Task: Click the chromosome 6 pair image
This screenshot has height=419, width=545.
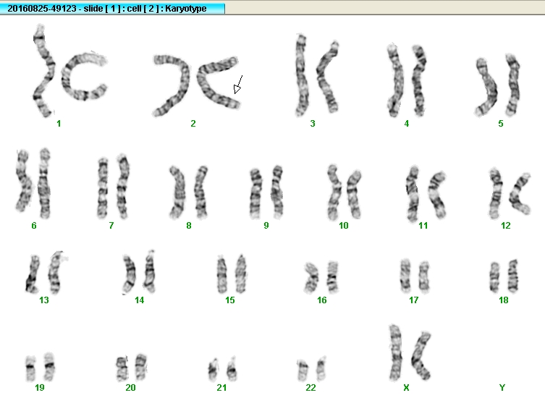Action: click(33, 183)
